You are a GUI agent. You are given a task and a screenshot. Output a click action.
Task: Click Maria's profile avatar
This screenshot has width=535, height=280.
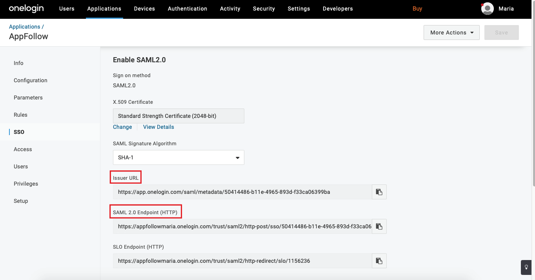488,9
